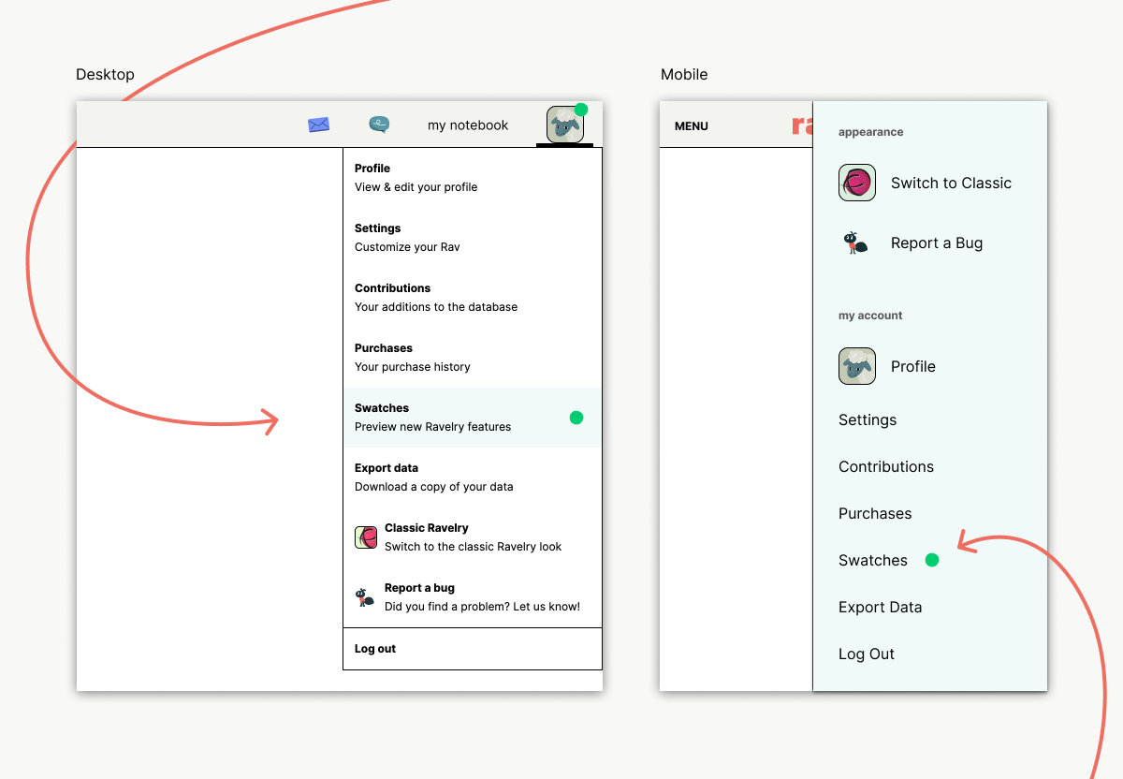Click the ant icon for Report a Bug on mobile
This screenshot has width=1123, height=779.
pyautogui.click(x=854, y=243)
